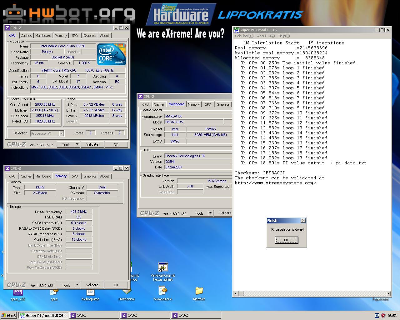The height and width of the screenshot is (320, 400).
Task: Click the DE language indicator in tray
Action: click(x=377, y=316)
